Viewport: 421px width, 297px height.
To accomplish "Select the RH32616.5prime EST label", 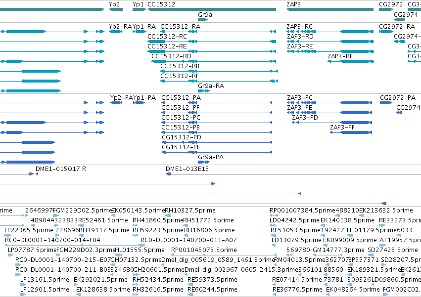I will point(158,290).
